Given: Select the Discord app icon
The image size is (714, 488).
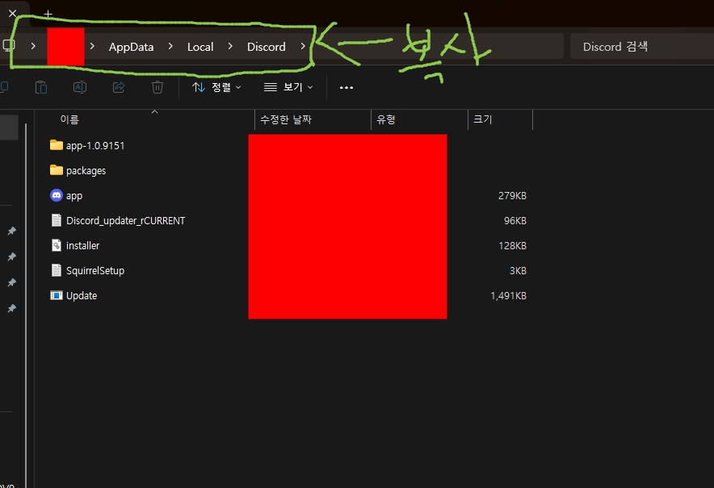Looking at the screenshot, I should [56, 195].
